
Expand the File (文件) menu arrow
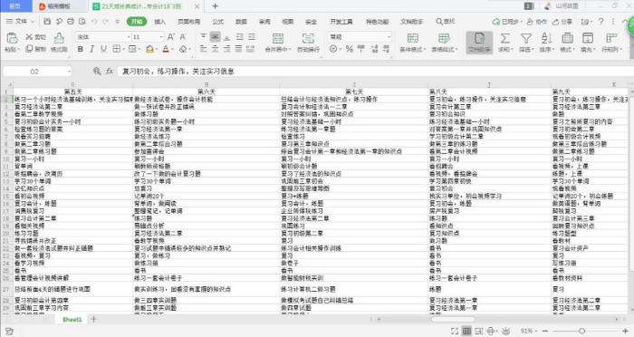(33, 22)
